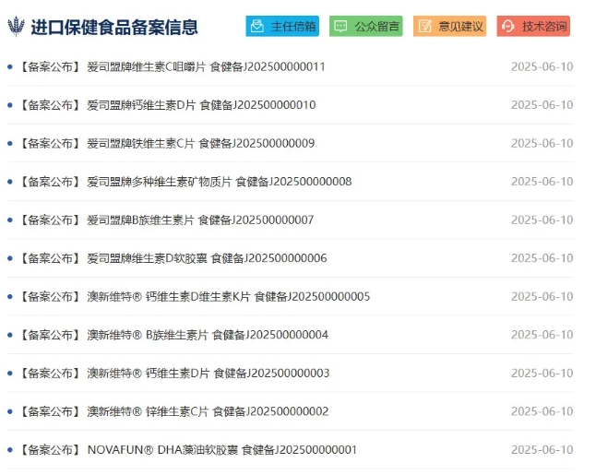596x475 pixels.
Task: Open the 公众留言 button
Action: tap(366, 26)
